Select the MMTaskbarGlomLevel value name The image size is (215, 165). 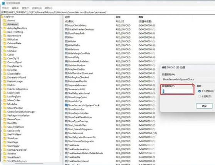[x=81, y=73]
